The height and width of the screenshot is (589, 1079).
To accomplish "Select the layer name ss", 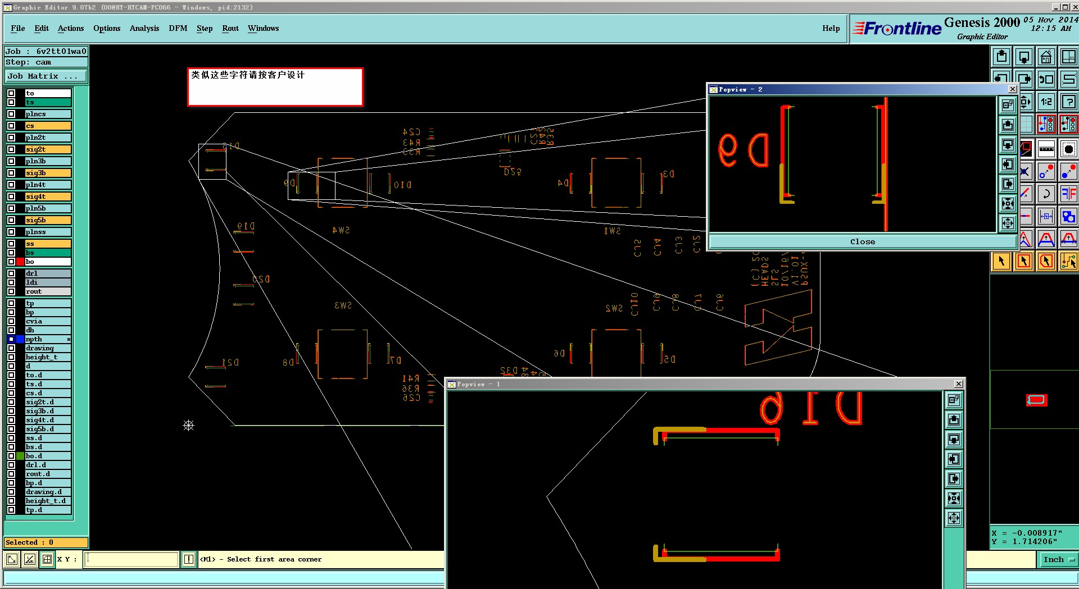I will pos(48,244).
